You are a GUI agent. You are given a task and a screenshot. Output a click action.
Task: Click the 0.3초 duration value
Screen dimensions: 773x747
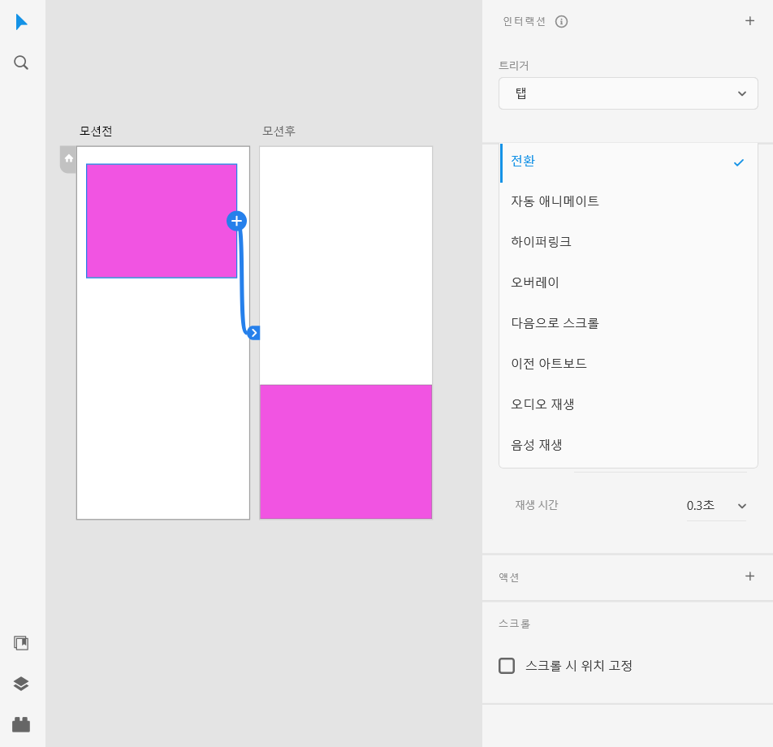[701, 505]
